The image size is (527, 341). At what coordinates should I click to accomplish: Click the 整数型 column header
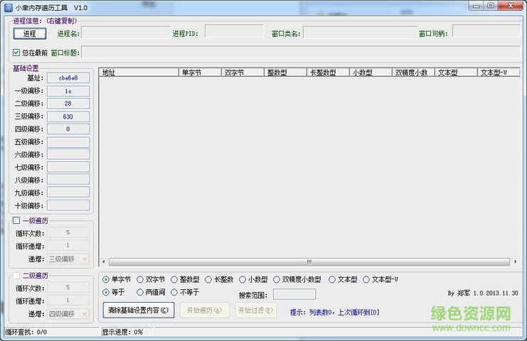pyautogui.click(x=285, y=72)
